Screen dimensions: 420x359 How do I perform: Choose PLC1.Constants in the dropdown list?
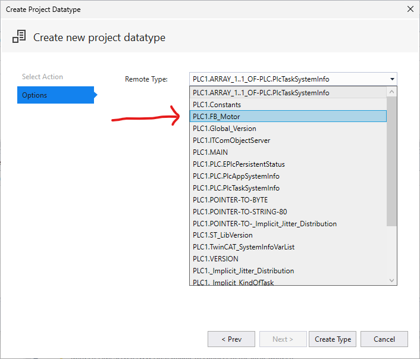tap(288, 105)
